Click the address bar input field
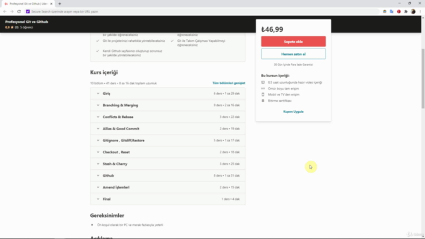 [x=202, y=12]
